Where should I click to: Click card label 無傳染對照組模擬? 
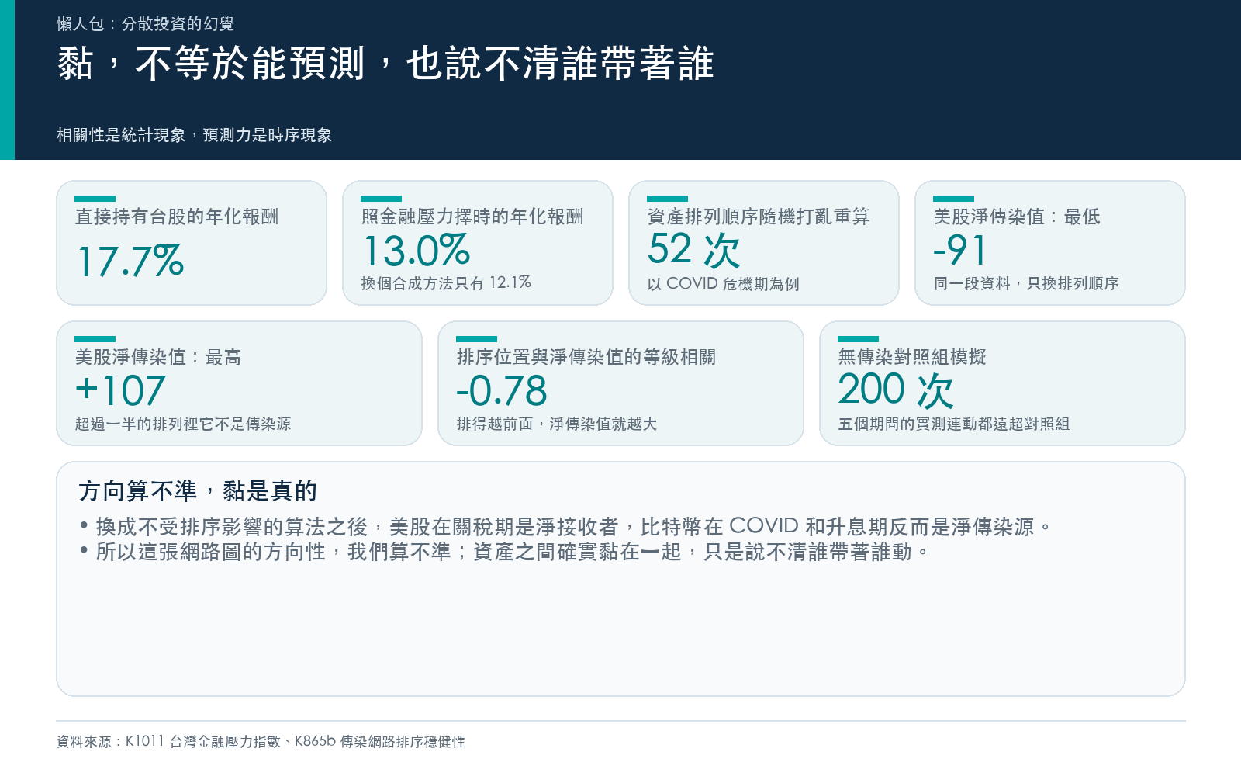[912, 357]
